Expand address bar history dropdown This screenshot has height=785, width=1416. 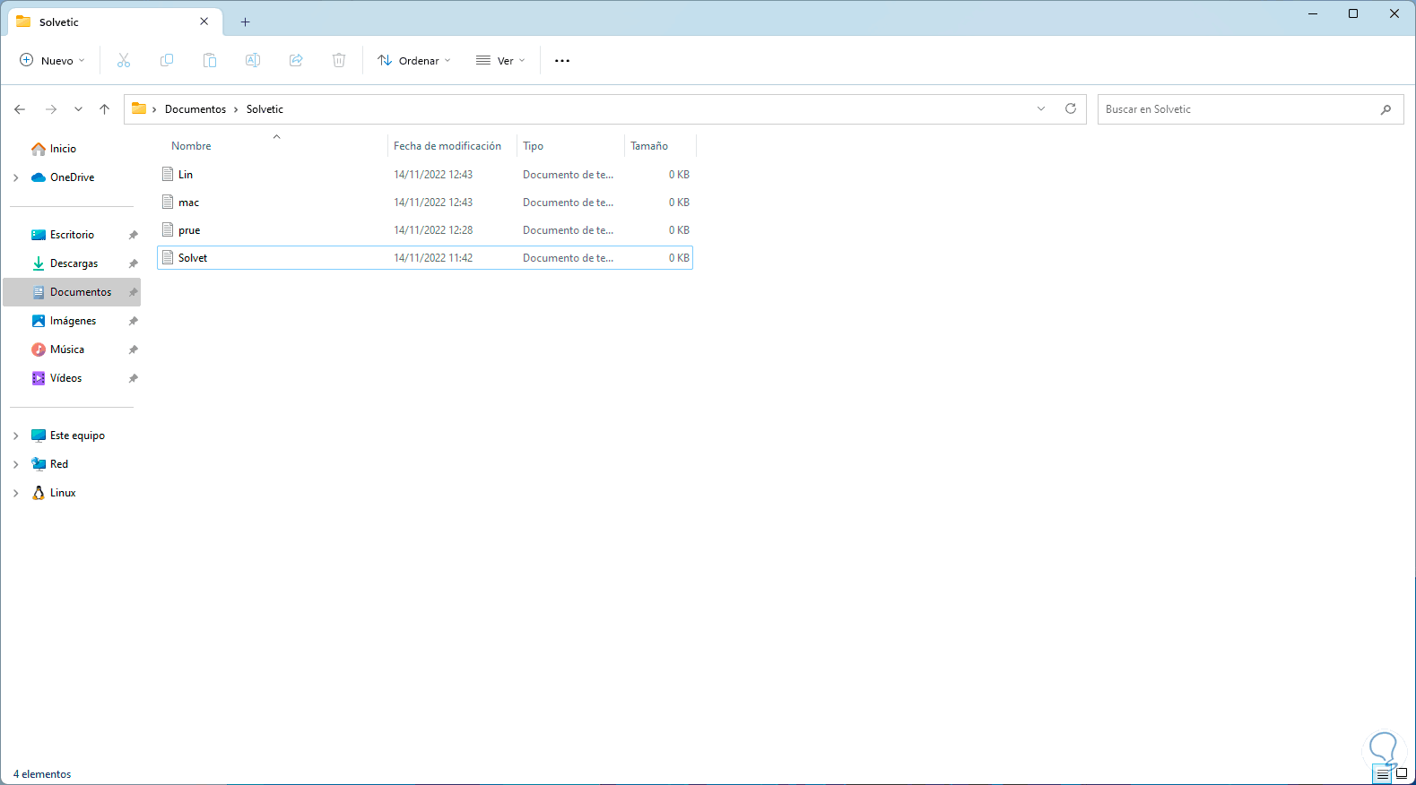(1041, 108)
